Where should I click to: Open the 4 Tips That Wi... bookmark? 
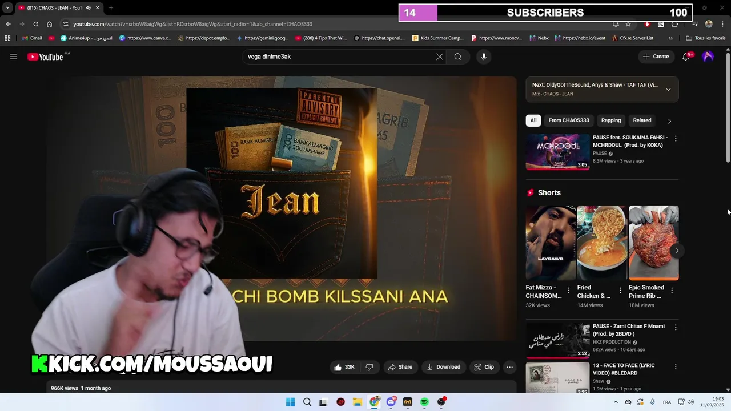(x=321, y=38)
